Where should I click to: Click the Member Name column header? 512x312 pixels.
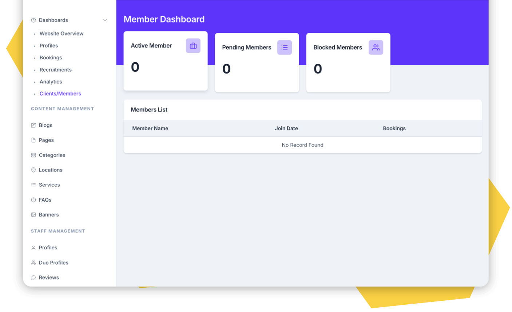tap(150, 128)
